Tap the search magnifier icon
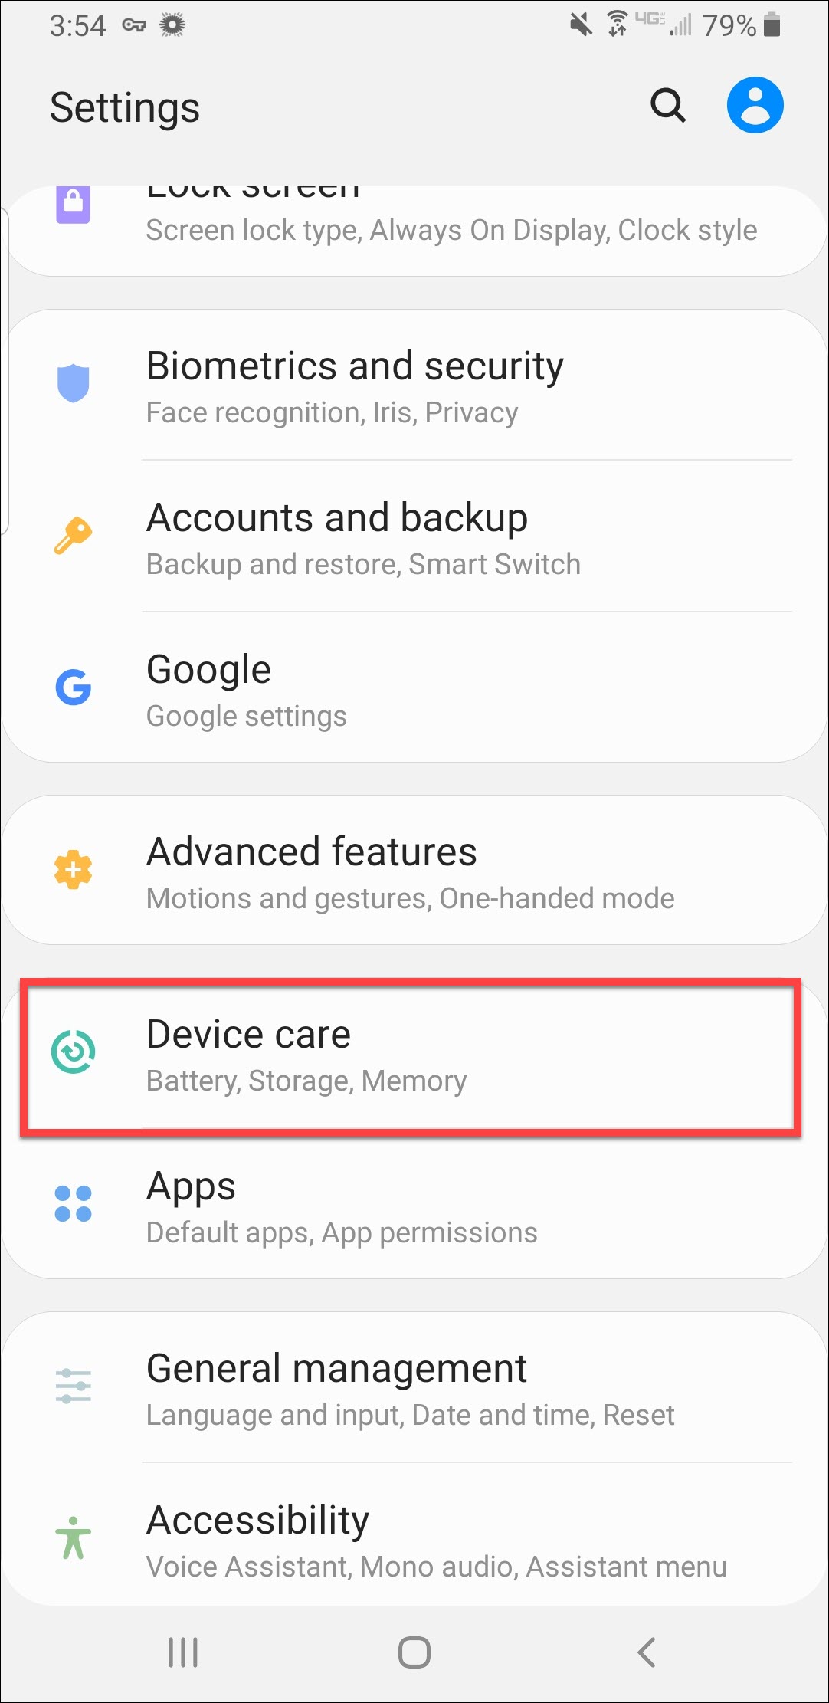Image resolution: width=829 pixels, height=1703 pixels. click(667, 105)
